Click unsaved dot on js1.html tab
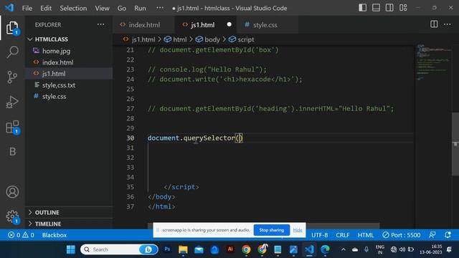This screenshot has height=258, width=459. [229, 24]
